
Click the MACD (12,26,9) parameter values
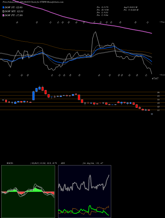pyautogui.click(x=43, y=163)
